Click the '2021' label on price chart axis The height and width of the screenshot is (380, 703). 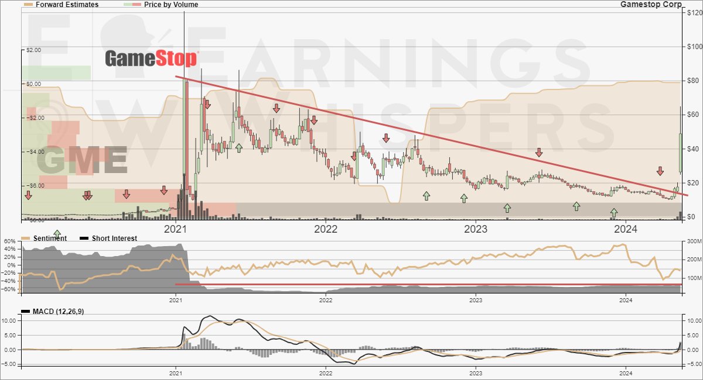click(176, 229)
